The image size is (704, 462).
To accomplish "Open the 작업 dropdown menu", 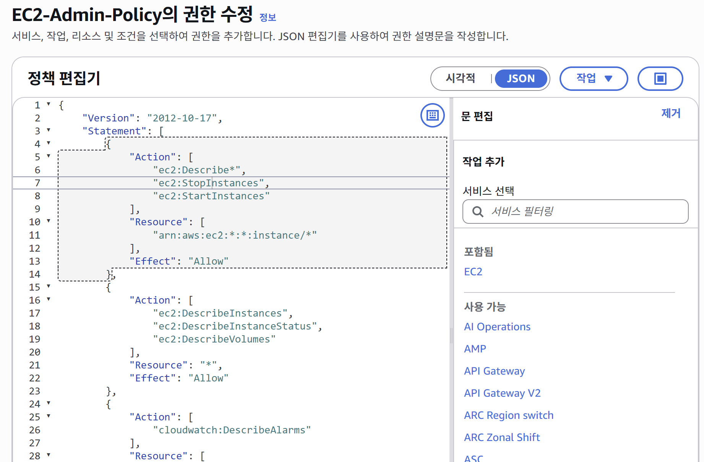I will [594, 79].
